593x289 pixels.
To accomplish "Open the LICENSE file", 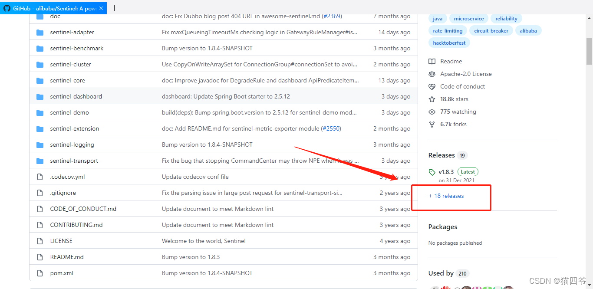I will [61, 241].
